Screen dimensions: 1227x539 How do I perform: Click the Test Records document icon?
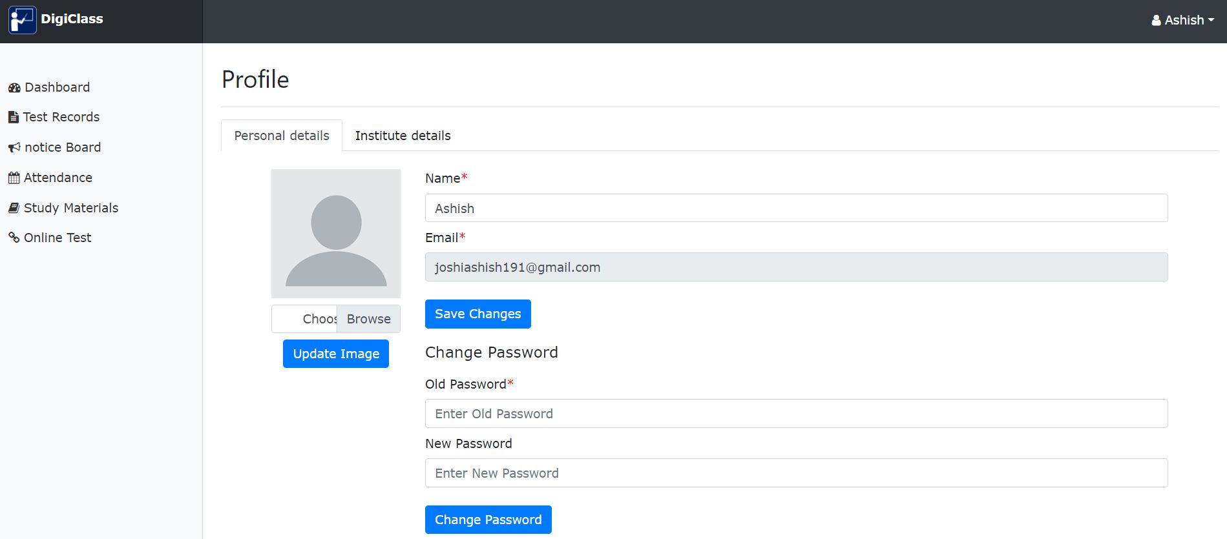(x=14, y=117)
